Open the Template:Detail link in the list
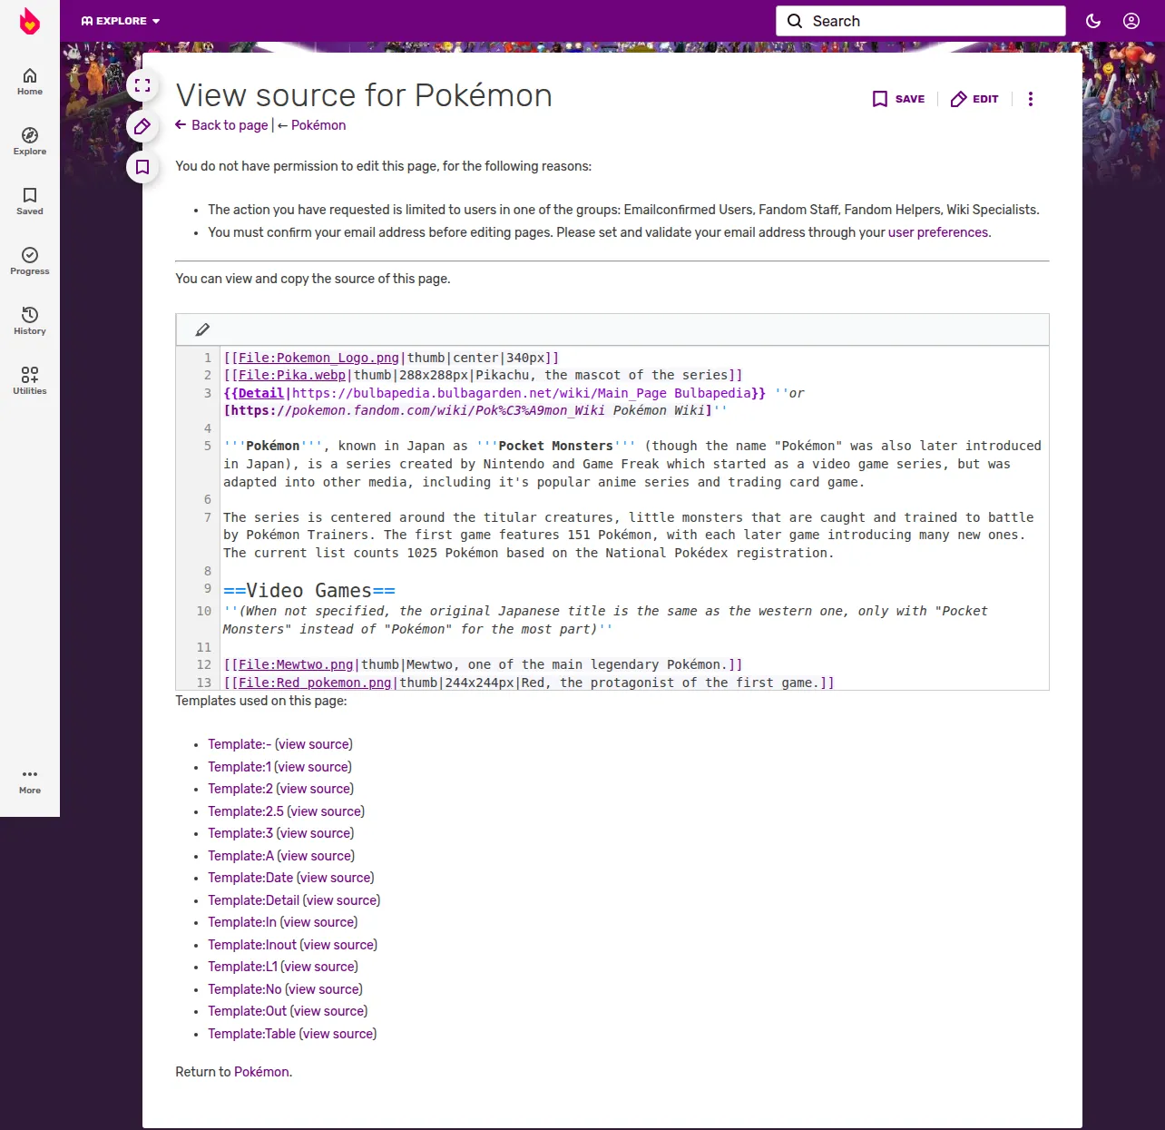Viewport: 1165px width, 1130px height. pyautogui.click(x=253, y=900)
